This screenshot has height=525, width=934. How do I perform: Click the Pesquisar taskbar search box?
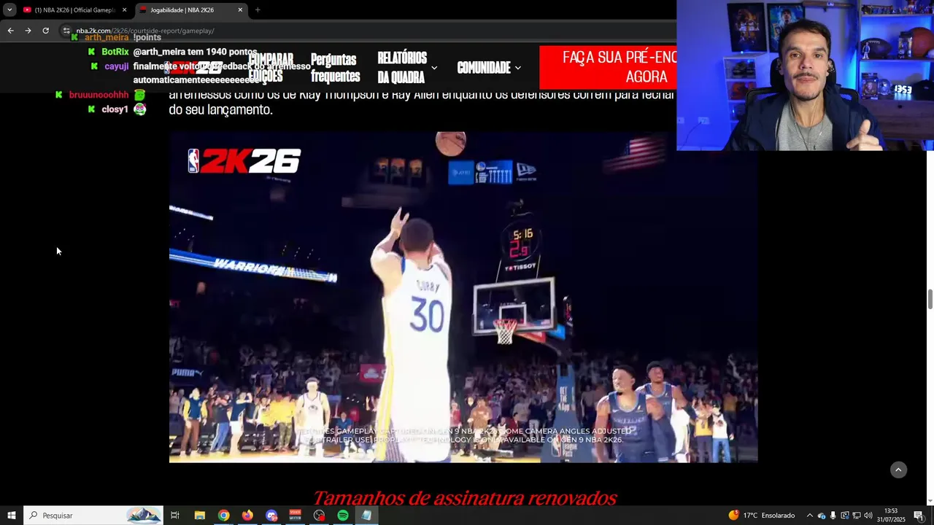click(93, 516)
